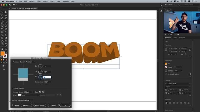The image size is (200, 112).
Task: Open the Window menu
Action: click(x=66, y=1)
